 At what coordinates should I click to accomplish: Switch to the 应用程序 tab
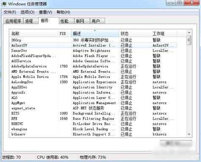13,21
